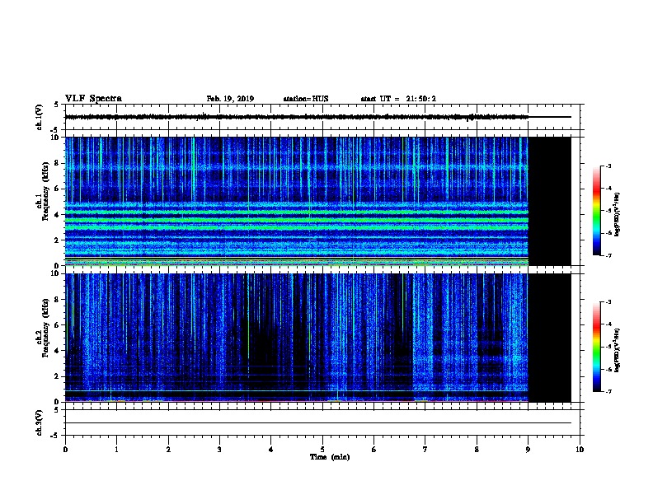Screen dimensions: 653x504
Task: Click the station=HUS label
Action: (306, 99)
